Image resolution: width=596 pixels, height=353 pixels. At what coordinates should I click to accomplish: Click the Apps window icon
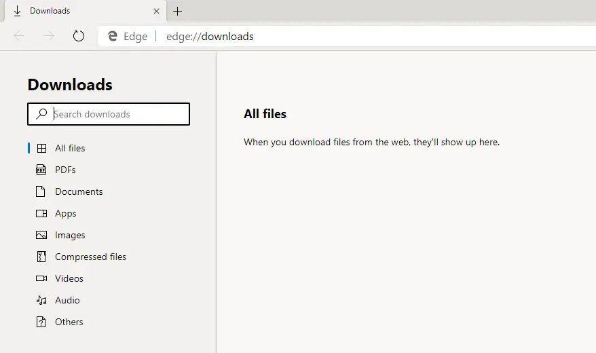coord(41,213)
